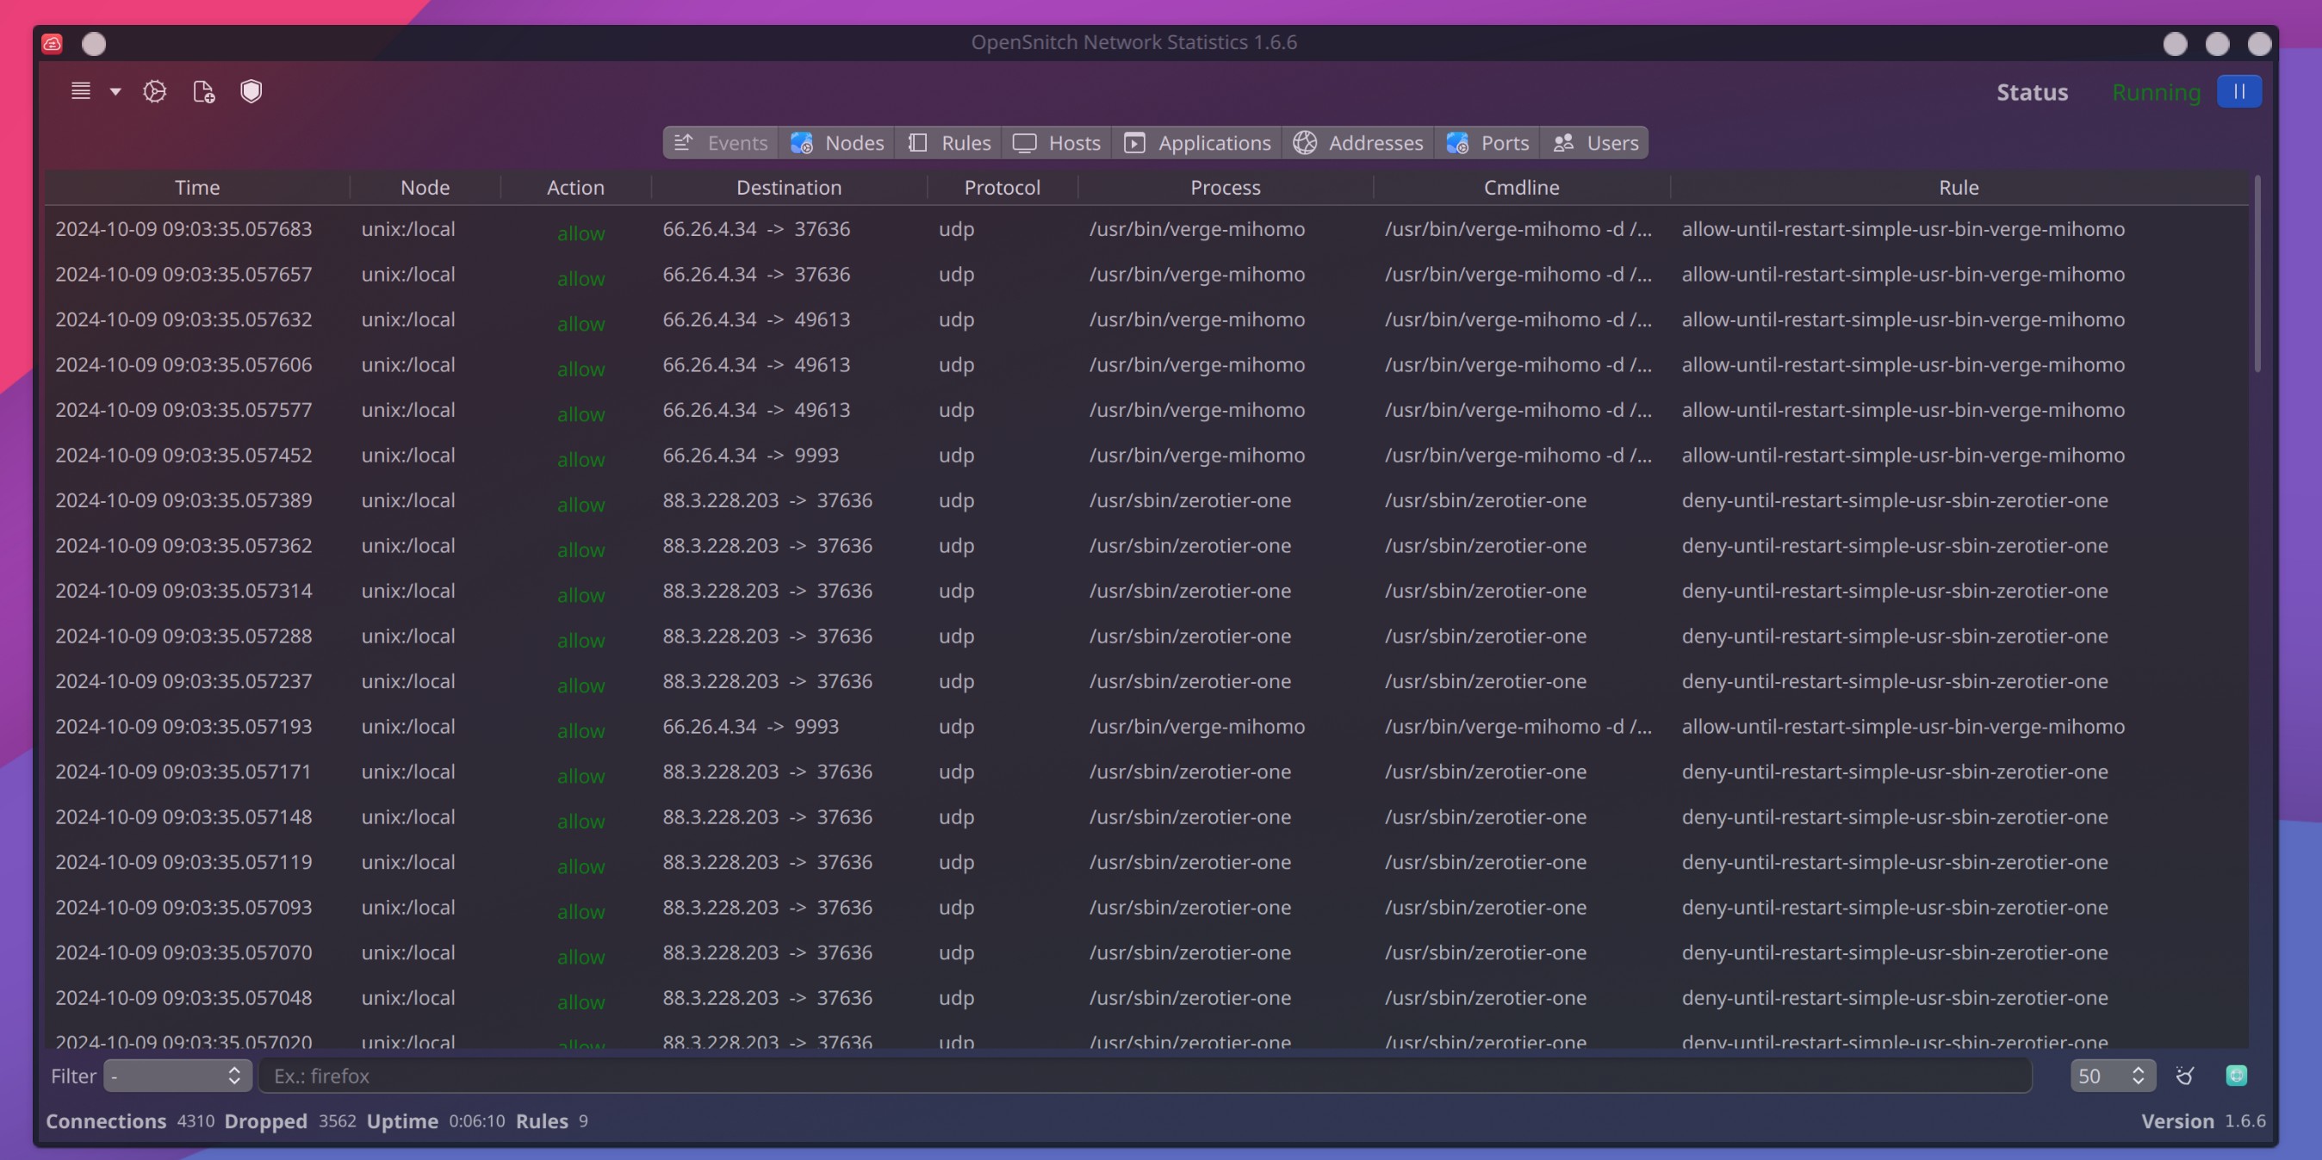Switch to the Ports tab
This screenshot has width=2322, height=1160.
point(1487,142)
